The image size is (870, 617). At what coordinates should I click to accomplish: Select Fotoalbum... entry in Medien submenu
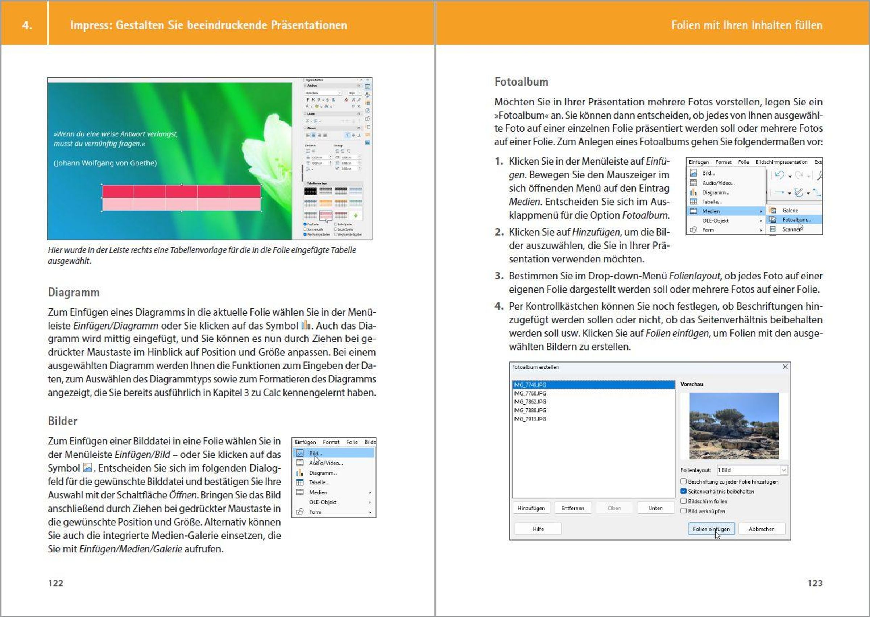(796, 220)
